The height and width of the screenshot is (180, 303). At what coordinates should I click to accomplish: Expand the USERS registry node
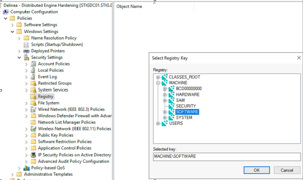(158, 123)
